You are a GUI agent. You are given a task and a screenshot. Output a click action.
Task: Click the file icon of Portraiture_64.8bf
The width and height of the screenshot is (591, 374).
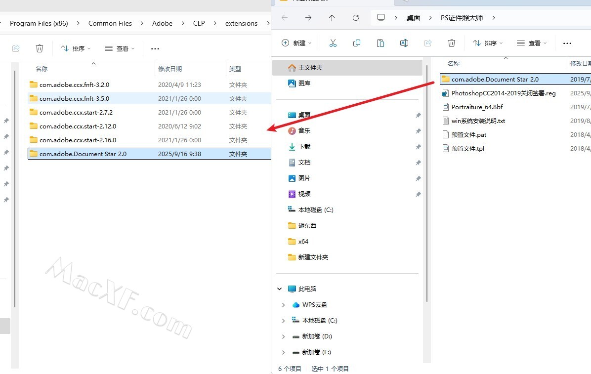[x=446, y=107]
